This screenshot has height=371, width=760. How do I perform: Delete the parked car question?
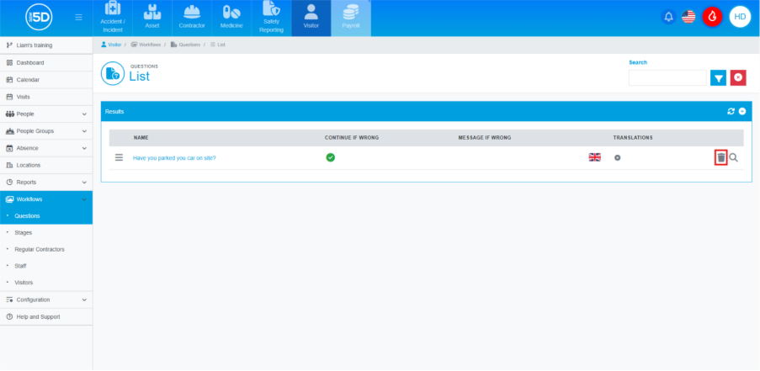720,157
